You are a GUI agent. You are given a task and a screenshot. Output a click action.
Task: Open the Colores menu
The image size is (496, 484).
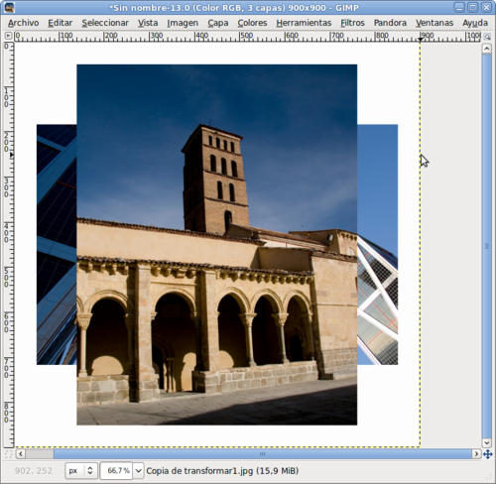(x=252, y=23)
